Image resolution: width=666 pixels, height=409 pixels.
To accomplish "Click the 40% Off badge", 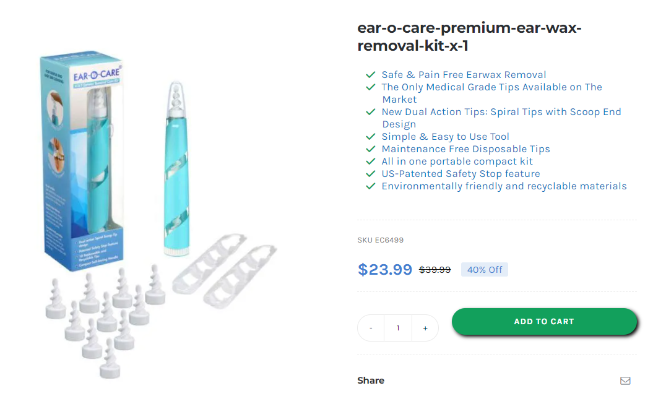I will [484, 270].
